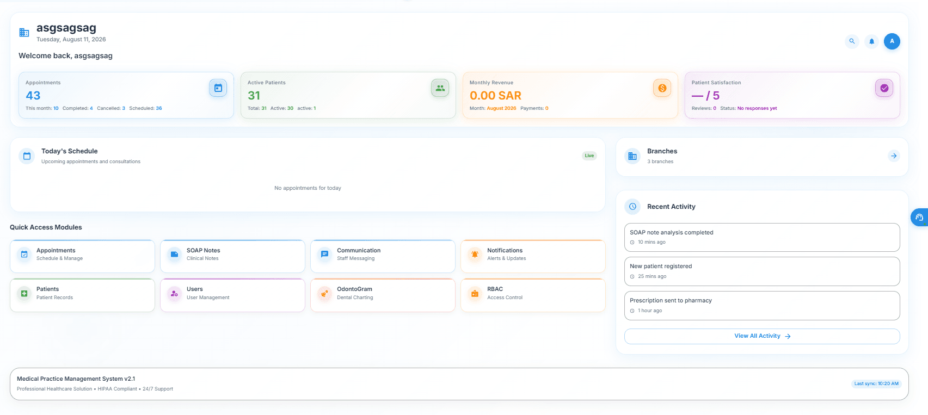Click the Patients module medical cross icon
The height and width of the screenshot is (415, 928).
[x=24, y=293]
